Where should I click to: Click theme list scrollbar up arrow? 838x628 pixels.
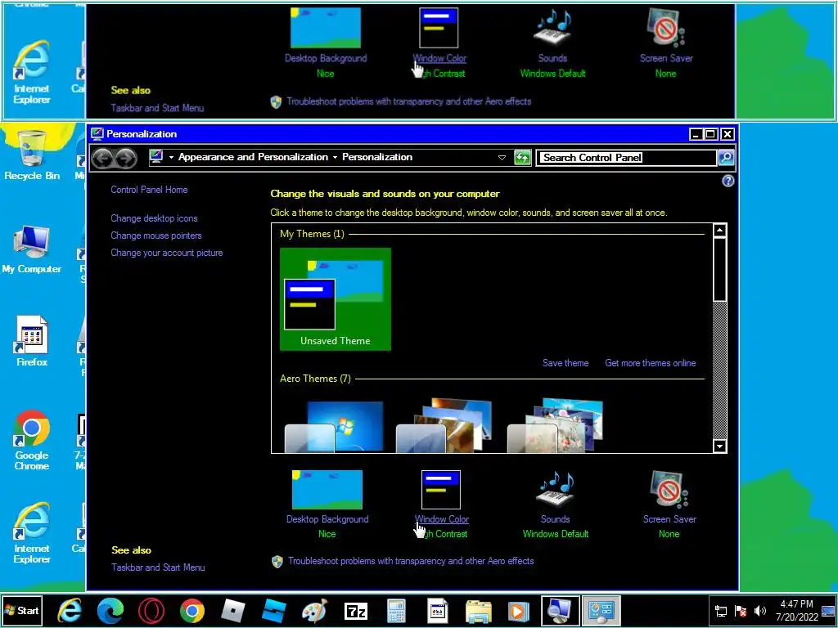click(720, 231)
